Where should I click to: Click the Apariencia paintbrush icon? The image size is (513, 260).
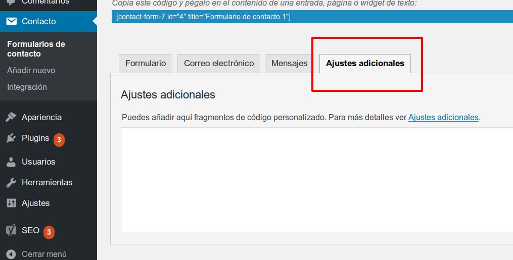[11, 117]
